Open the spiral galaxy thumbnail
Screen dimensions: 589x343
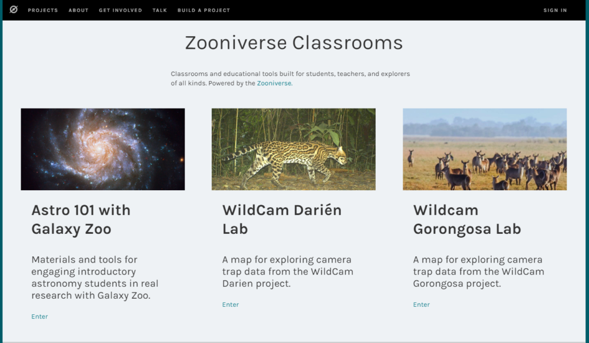pos(102,149)
